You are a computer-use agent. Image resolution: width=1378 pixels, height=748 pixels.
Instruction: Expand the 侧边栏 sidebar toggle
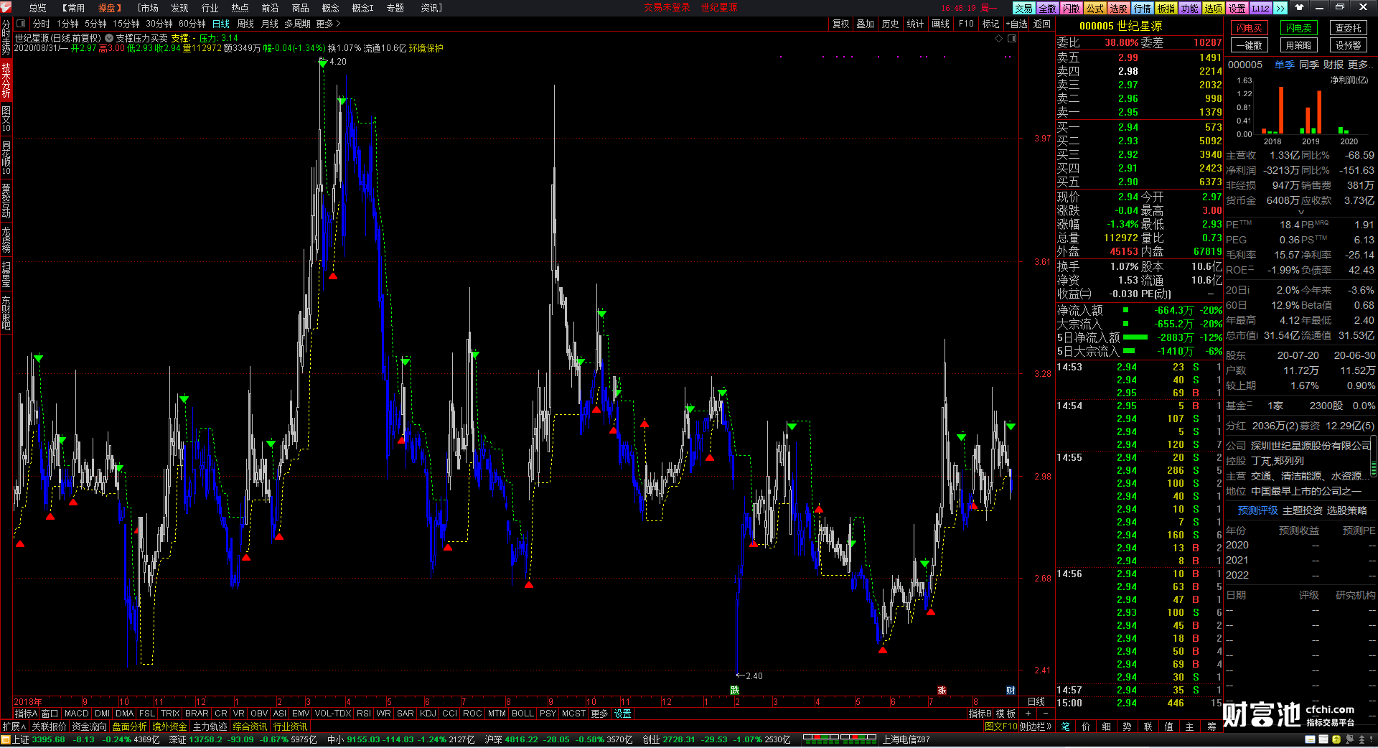tap(1036, 726)
